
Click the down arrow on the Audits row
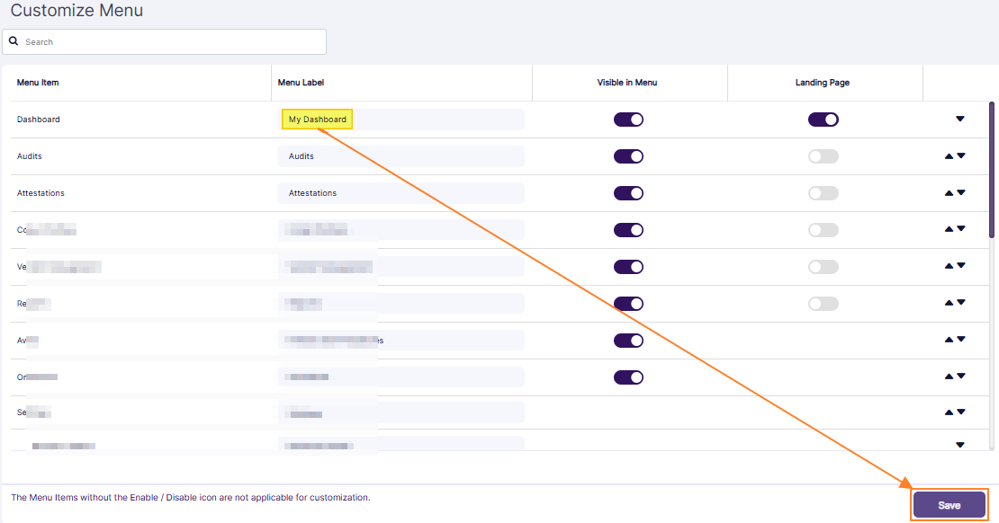coord(961,155)
